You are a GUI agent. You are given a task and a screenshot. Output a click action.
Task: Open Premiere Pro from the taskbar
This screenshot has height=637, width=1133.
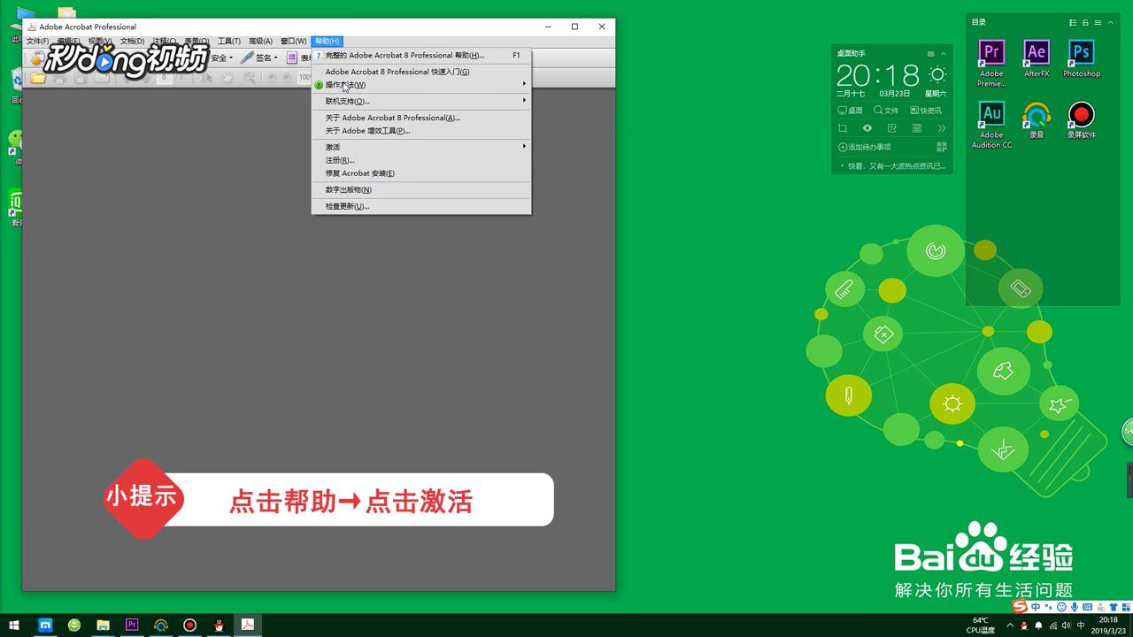(x=132, y=625)
